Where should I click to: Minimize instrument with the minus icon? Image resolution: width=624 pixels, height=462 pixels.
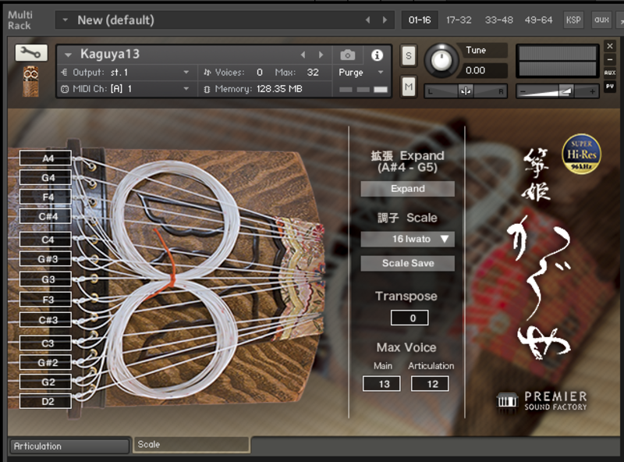click(x=610, y=60)
